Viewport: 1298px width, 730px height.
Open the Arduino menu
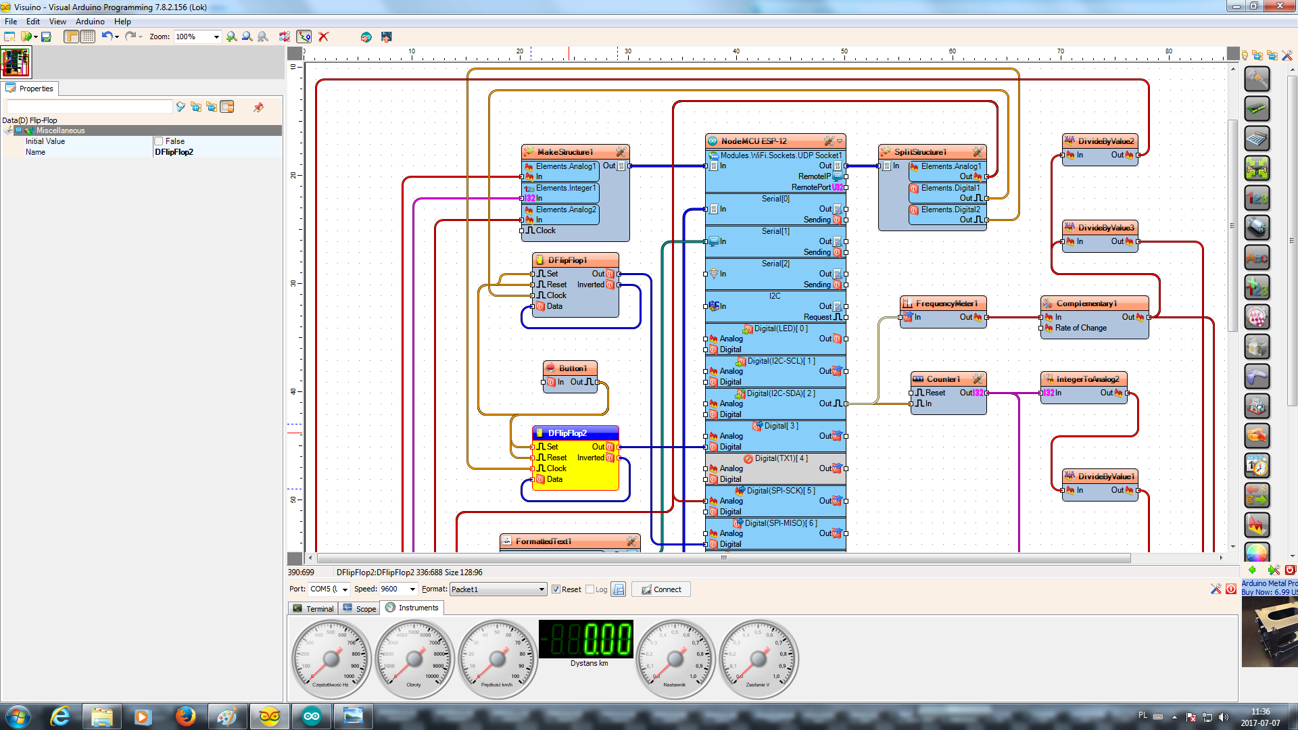[x=90, y=22]
